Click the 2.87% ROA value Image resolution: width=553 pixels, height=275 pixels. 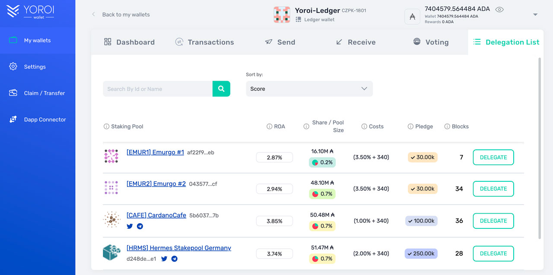coord(274,158)
